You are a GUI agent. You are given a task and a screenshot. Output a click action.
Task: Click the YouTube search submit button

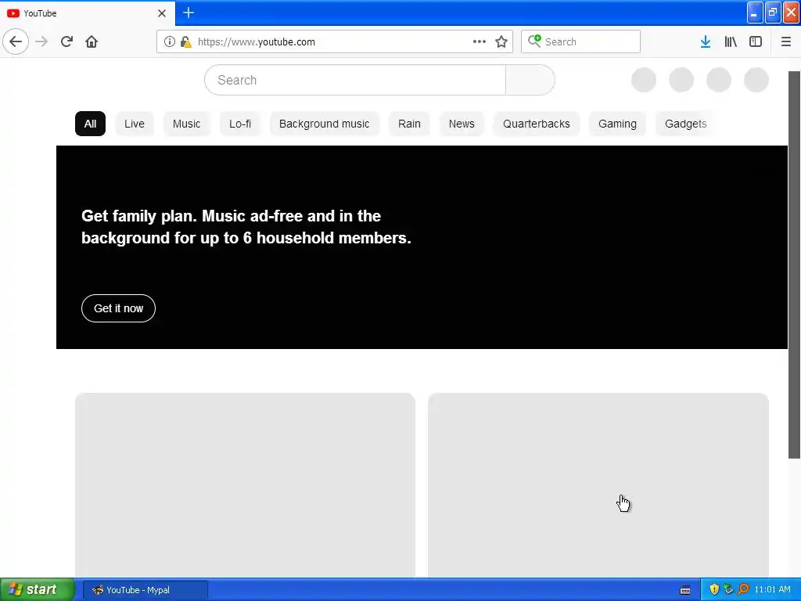tap(530, 80)
